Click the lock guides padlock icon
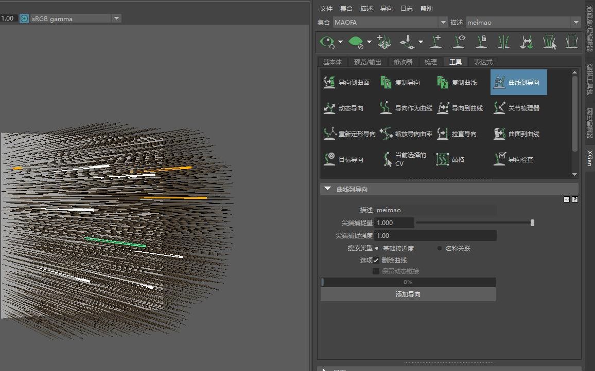This screenshot has width=595, height=371. coord(482,42)
